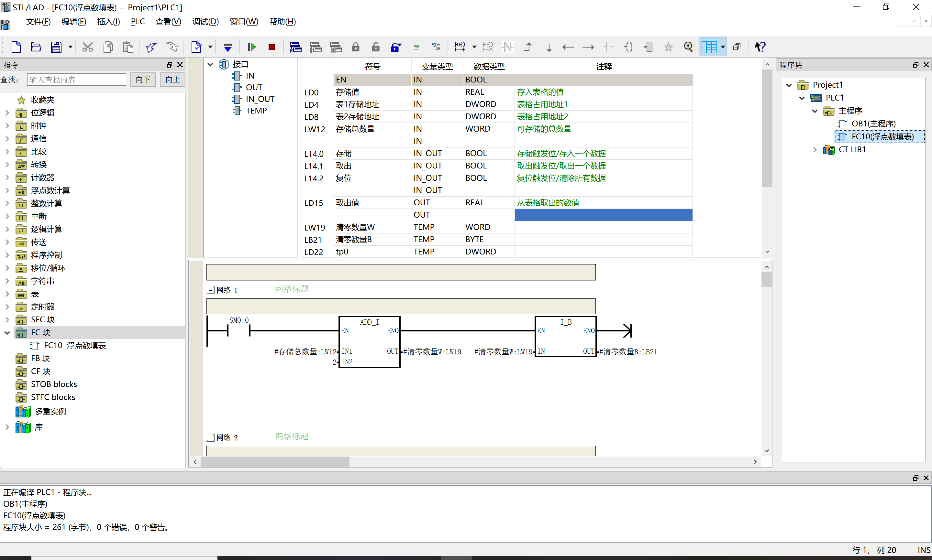The image size is (932, 560).
Task: Expand the CT LIB1 tree node
Action: coord(815,149)
